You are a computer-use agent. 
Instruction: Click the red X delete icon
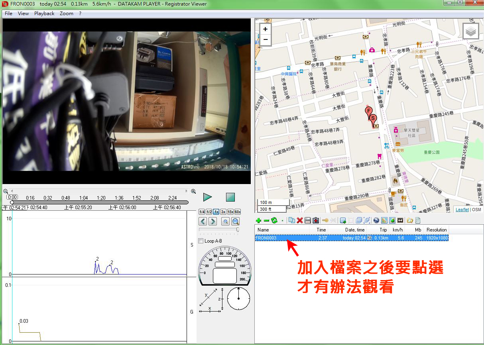(x=300, y=220)
